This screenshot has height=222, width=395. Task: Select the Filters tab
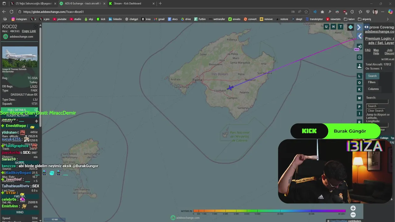coord(372,82)
